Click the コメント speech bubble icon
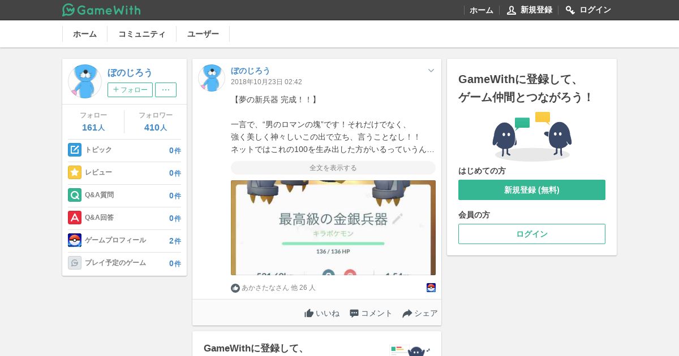679x356 pixels. tap(354, 313)
